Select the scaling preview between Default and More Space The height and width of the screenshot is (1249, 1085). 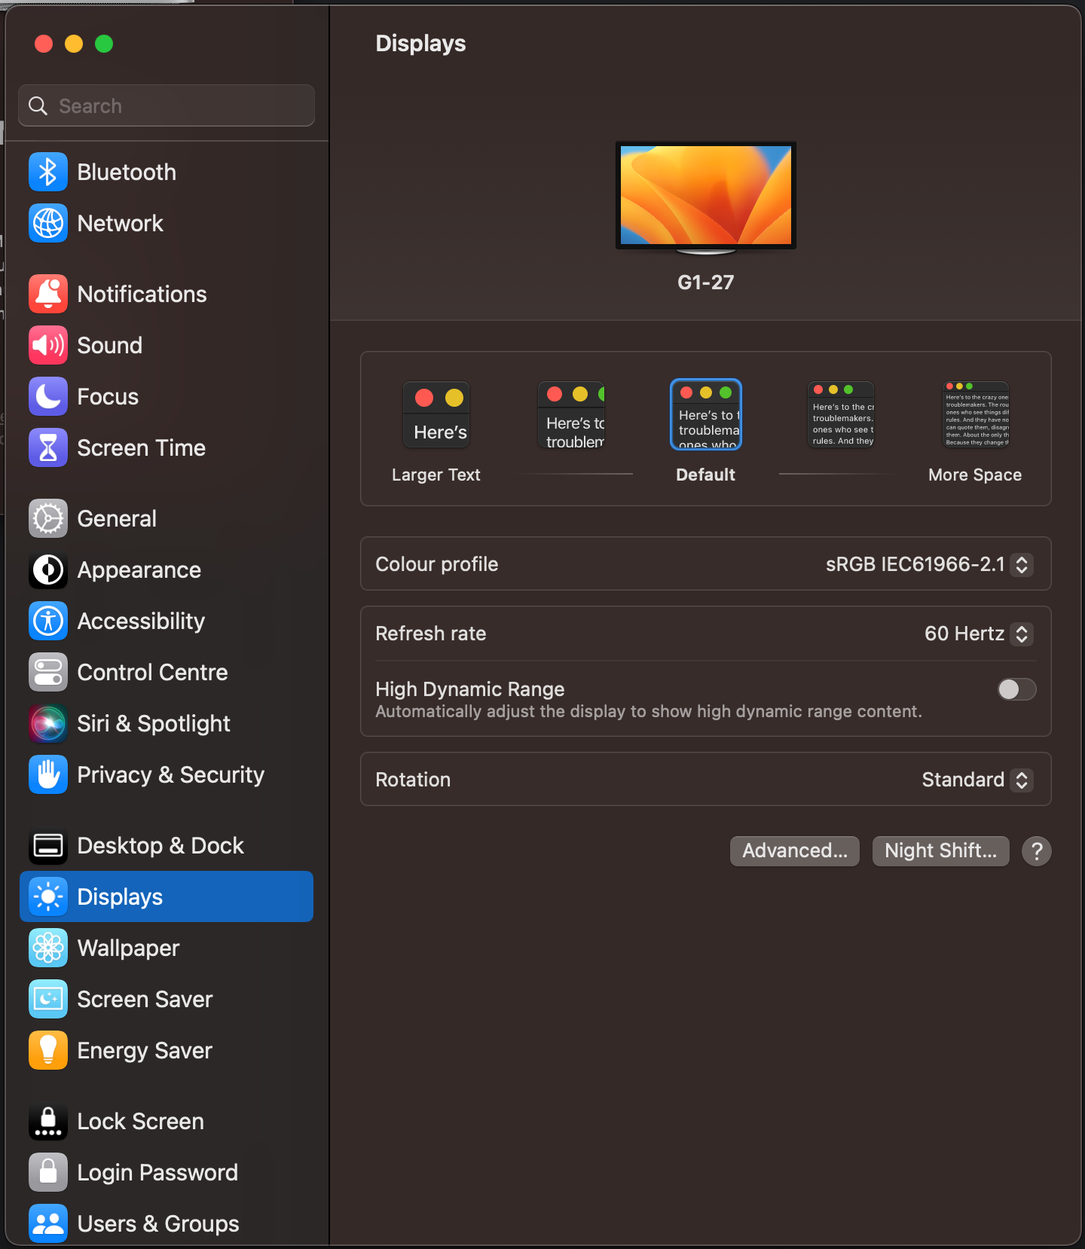pos(841,415)
